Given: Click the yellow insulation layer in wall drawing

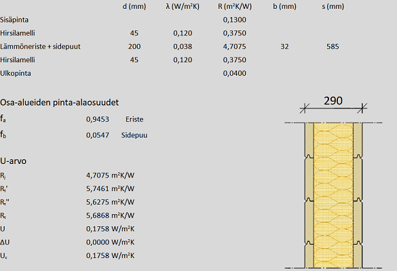Looking at the screenshot, I should [x=333, y=195].
